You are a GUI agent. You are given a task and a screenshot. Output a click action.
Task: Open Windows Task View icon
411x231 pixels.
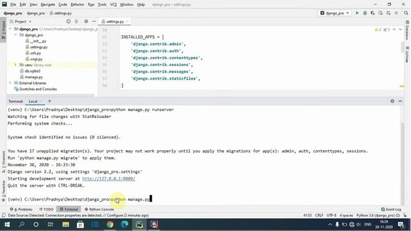point(50,225)
